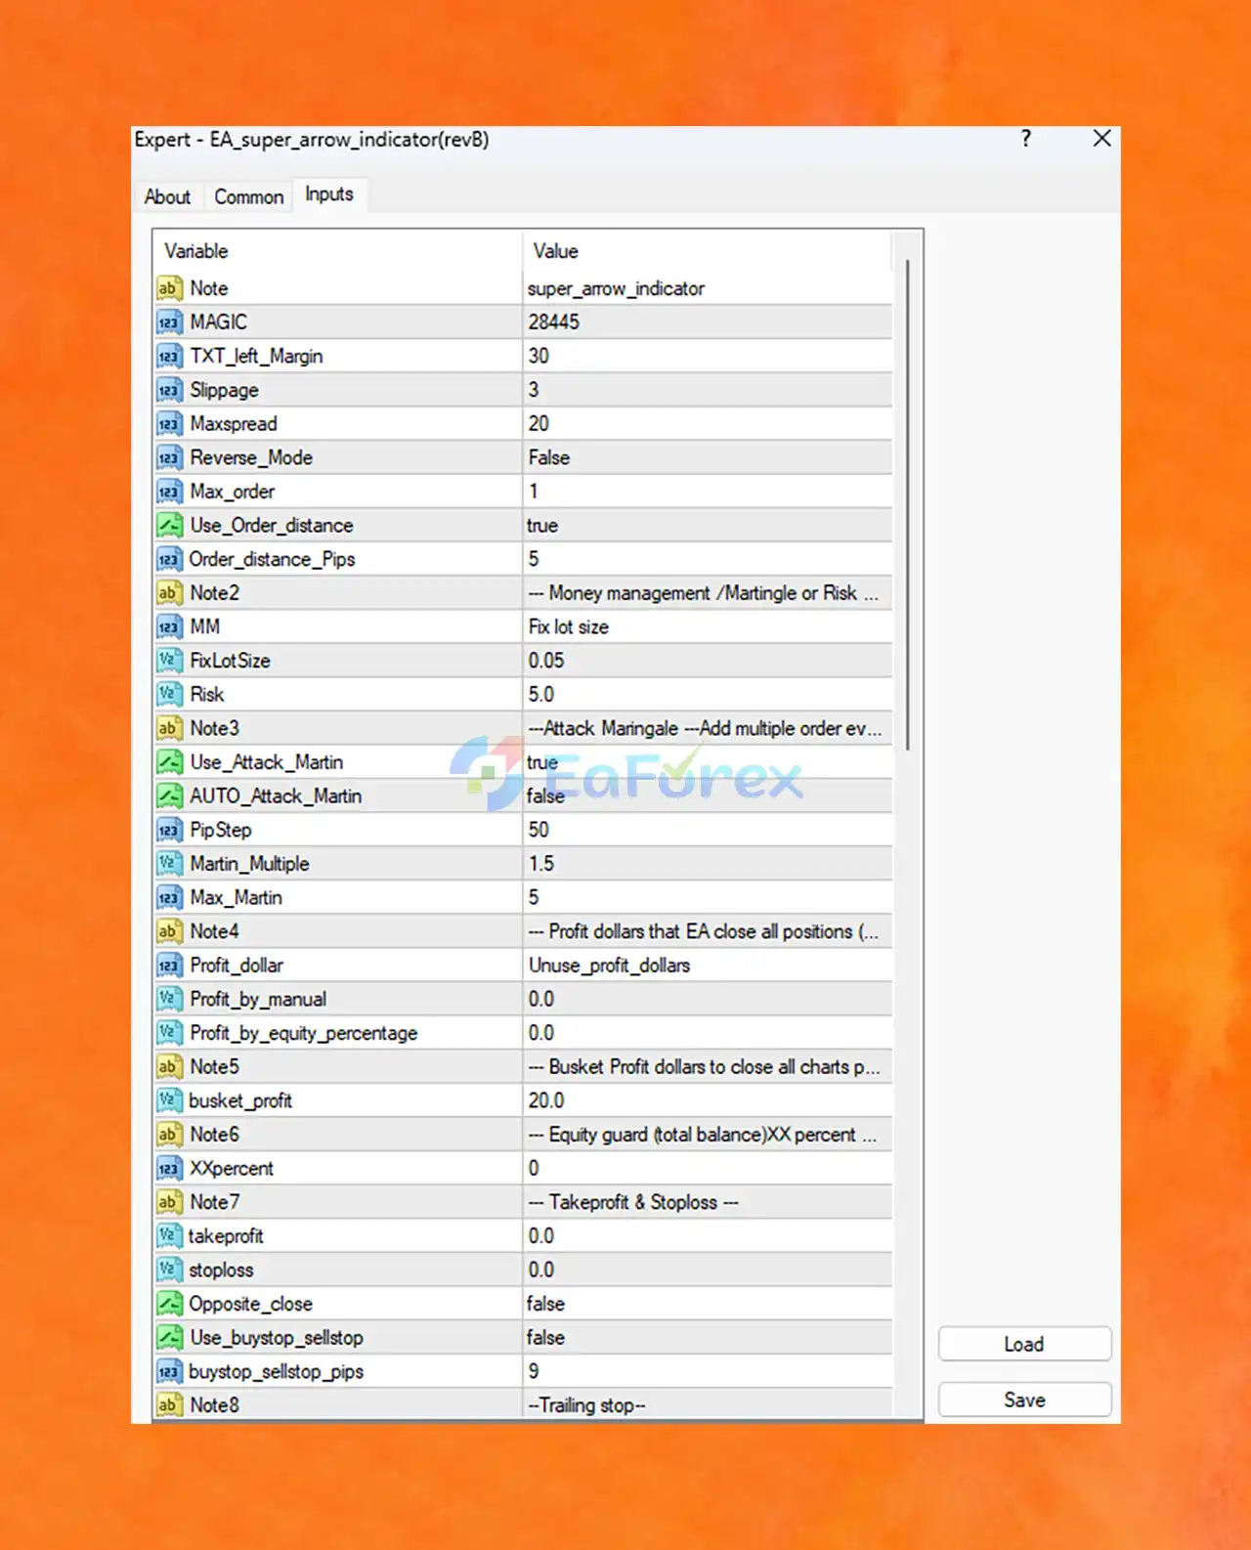Click the icon beside PipStep
Screen dimensions: 1251x1550
[170, 830]
